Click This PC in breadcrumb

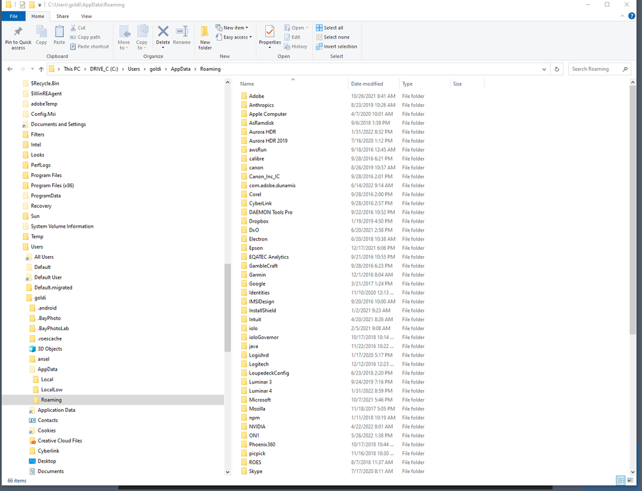[x=72, y=69]
